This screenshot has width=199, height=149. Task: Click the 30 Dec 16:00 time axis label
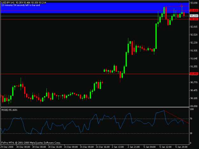pyautogui.click(x=55, y=147)
